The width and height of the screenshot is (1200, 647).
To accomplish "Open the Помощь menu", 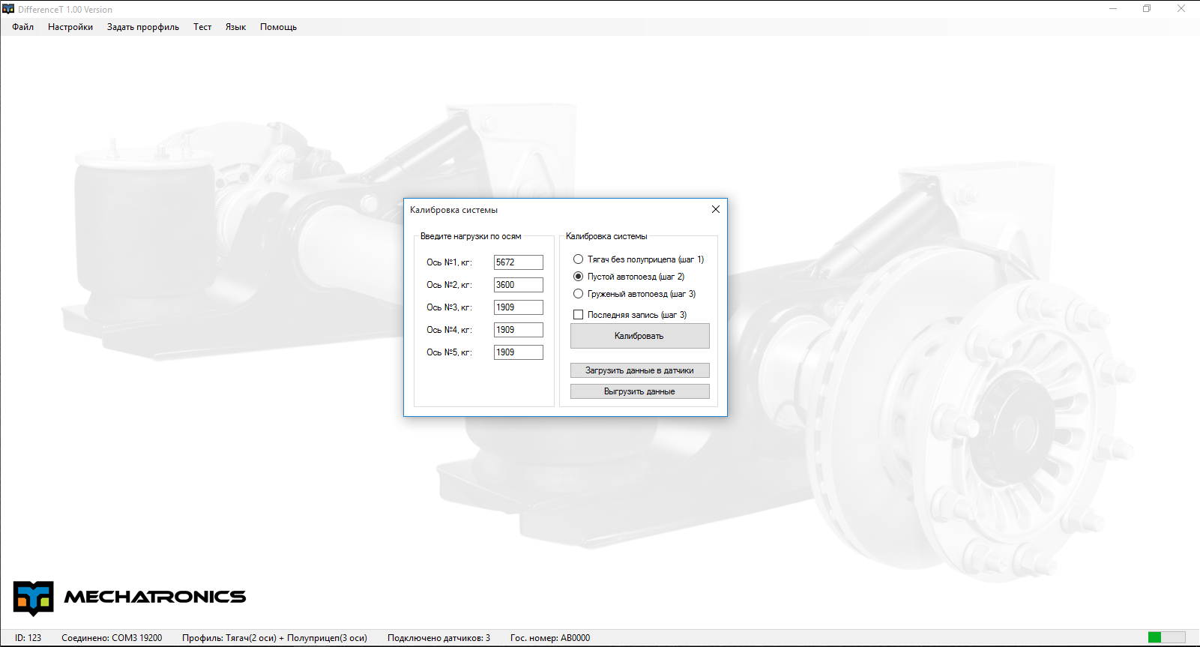I will click(278, 27).
